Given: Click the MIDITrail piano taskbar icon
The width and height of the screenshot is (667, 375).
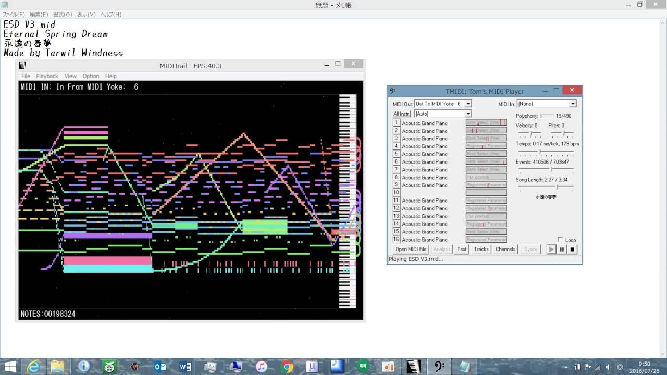Looking at the screenshot, I should click(x=413, y=367).
